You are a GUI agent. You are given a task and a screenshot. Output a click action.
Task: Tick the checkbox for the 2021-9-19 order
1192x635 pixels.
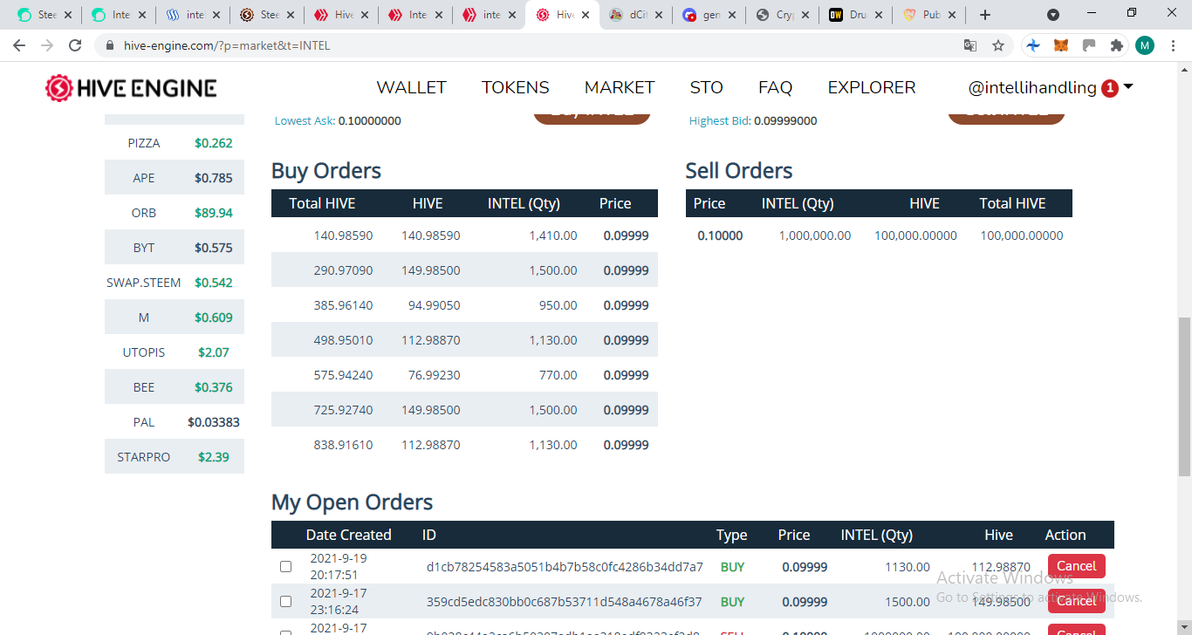(285, 567)
